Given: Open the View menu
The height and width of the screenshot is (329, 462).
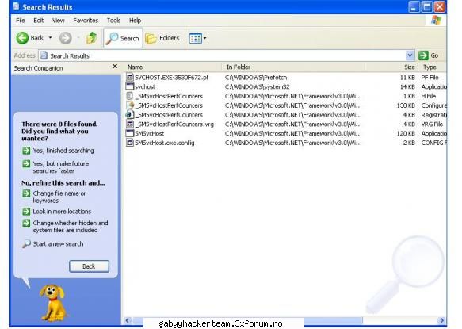Looking at the screenshot, I should click(x=59, y=21).
